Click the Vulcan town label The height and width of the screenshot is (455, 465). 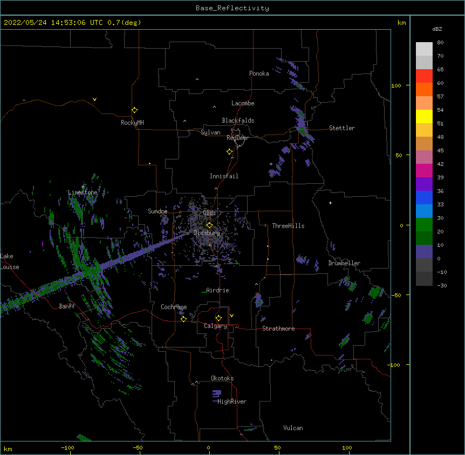click(x=293, y=428)
